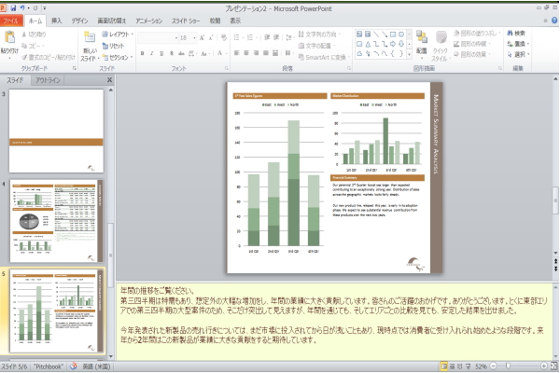Select the arrow line shape
The image size is (560, 373).
(x=385, y=35)
